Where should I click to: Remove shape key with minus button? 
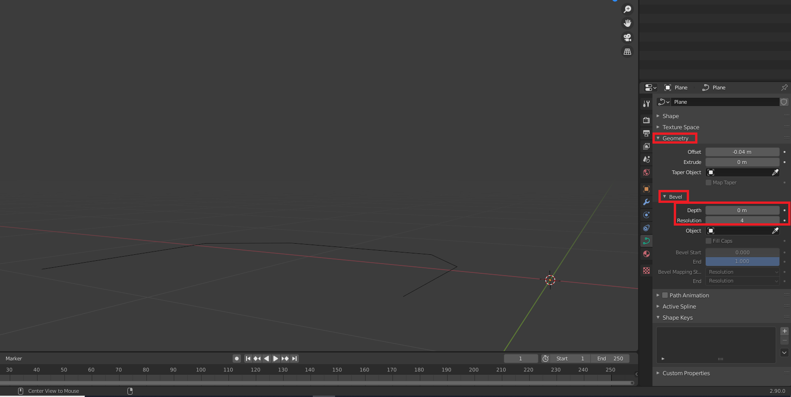click(x=785, y=341)
